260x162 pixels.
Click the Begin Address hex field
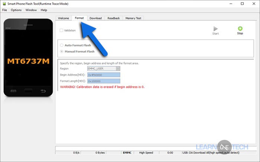(x=104, y=75)
